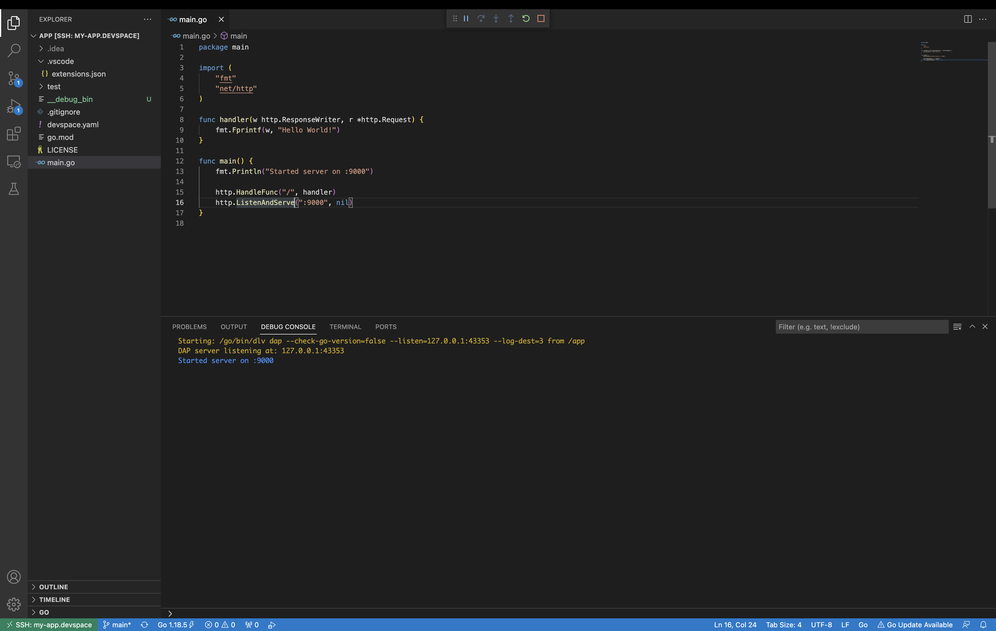This screenshot has width=996, height=631.
Task: Expand the .idea folder
Action: point(55,48)
